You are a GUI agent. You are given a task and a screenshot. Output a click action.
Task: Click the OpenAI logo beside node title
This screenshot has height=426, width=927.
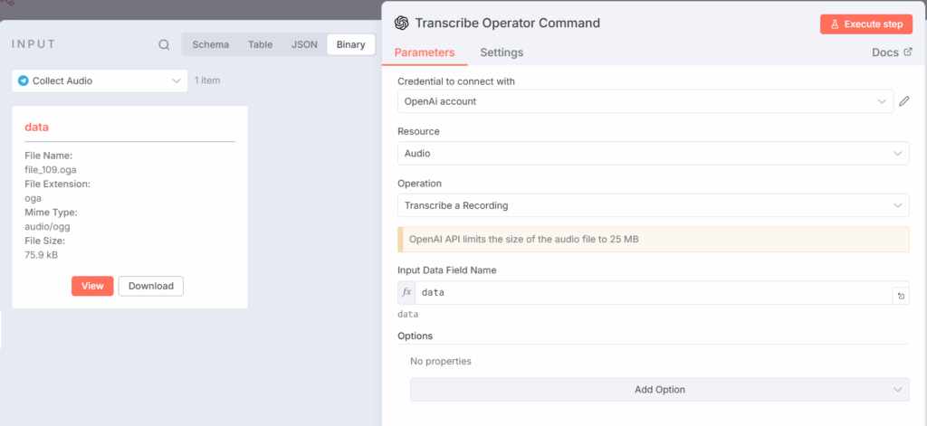(x=401, y=24)
